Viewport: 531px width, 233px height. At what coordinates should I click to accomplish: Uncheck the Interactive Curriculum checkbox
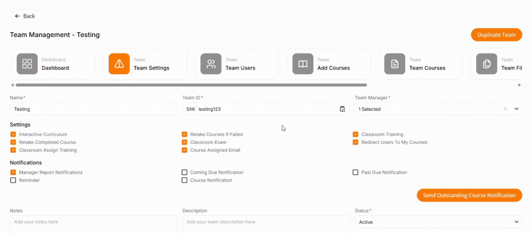[x=13, y=134]
